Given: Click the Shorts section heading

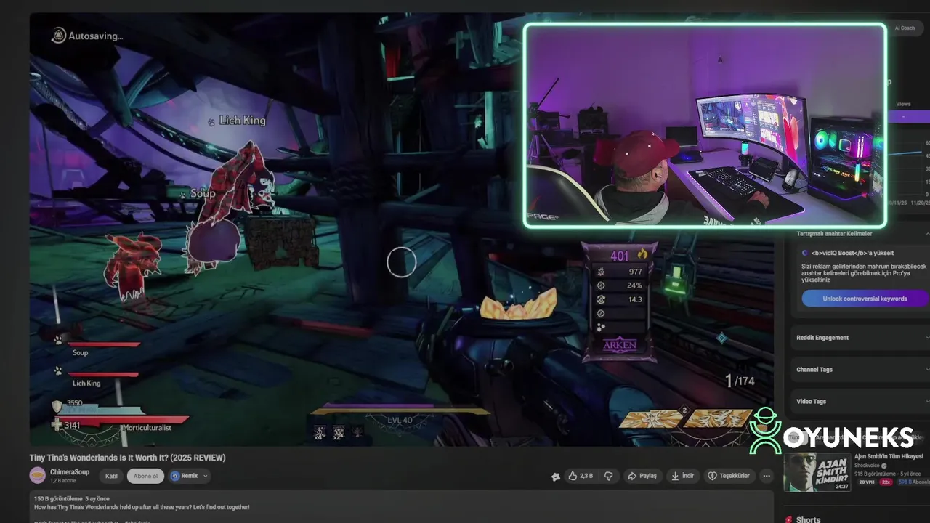Looking at the screenshot, I should click(x=808, y=519).
